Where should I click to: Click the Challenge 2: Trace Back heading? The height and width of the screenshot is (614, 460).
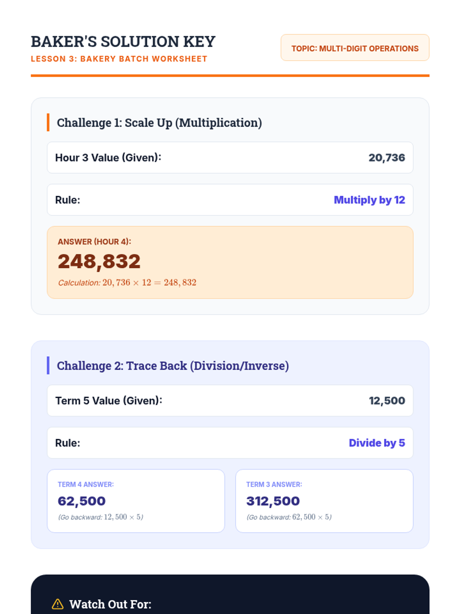[172, 366]
